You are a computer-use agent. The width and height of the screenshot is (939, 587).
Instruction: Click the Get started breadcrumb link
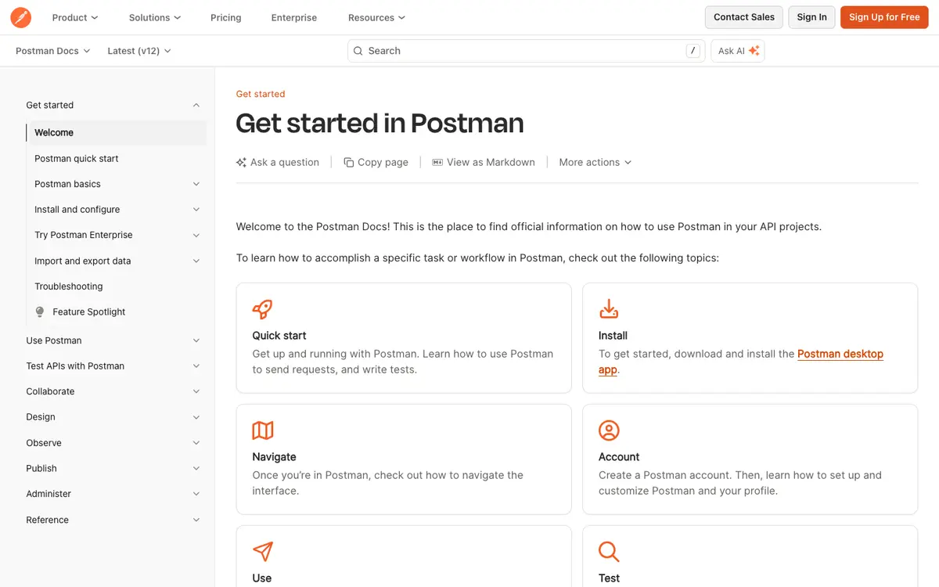coord(261,94)
